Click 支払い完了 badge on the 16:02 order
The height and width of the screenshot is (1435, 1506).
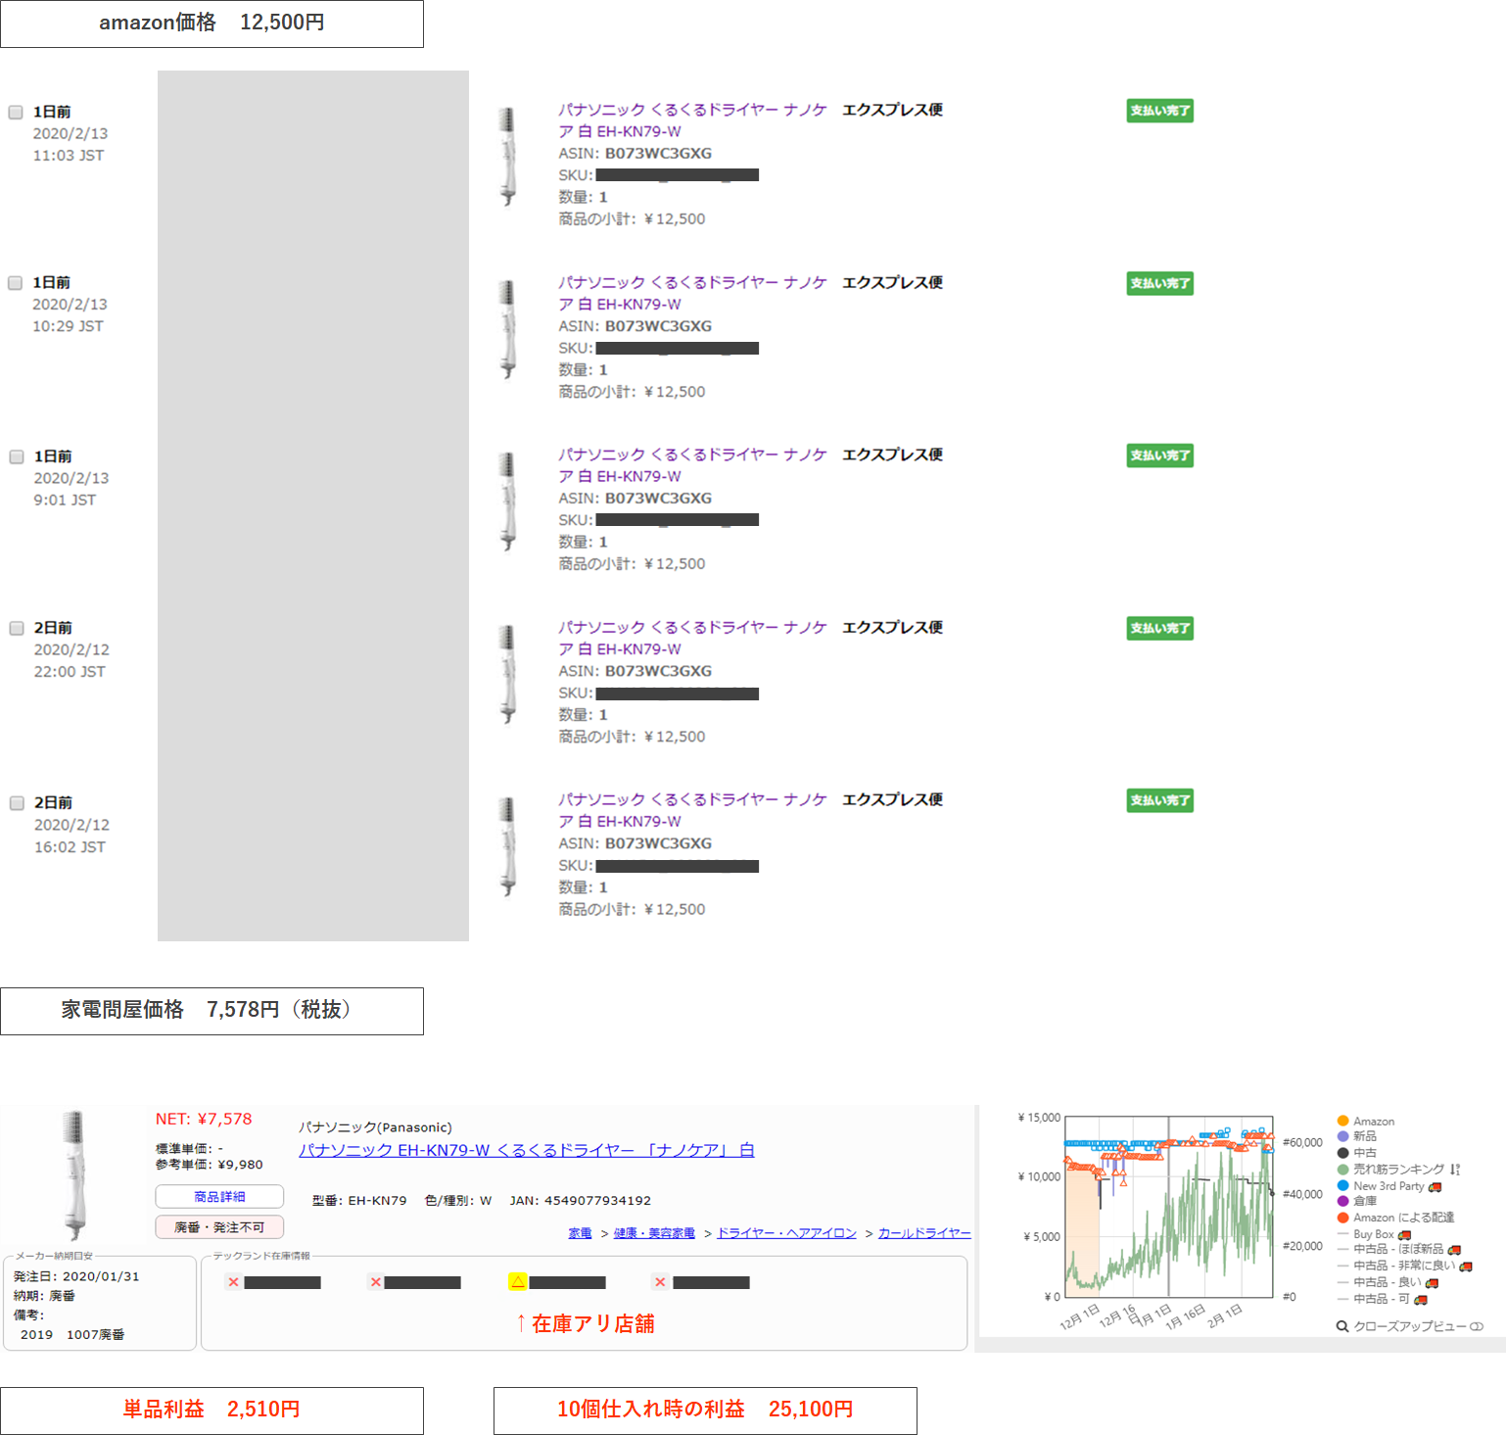[1160, 800]
